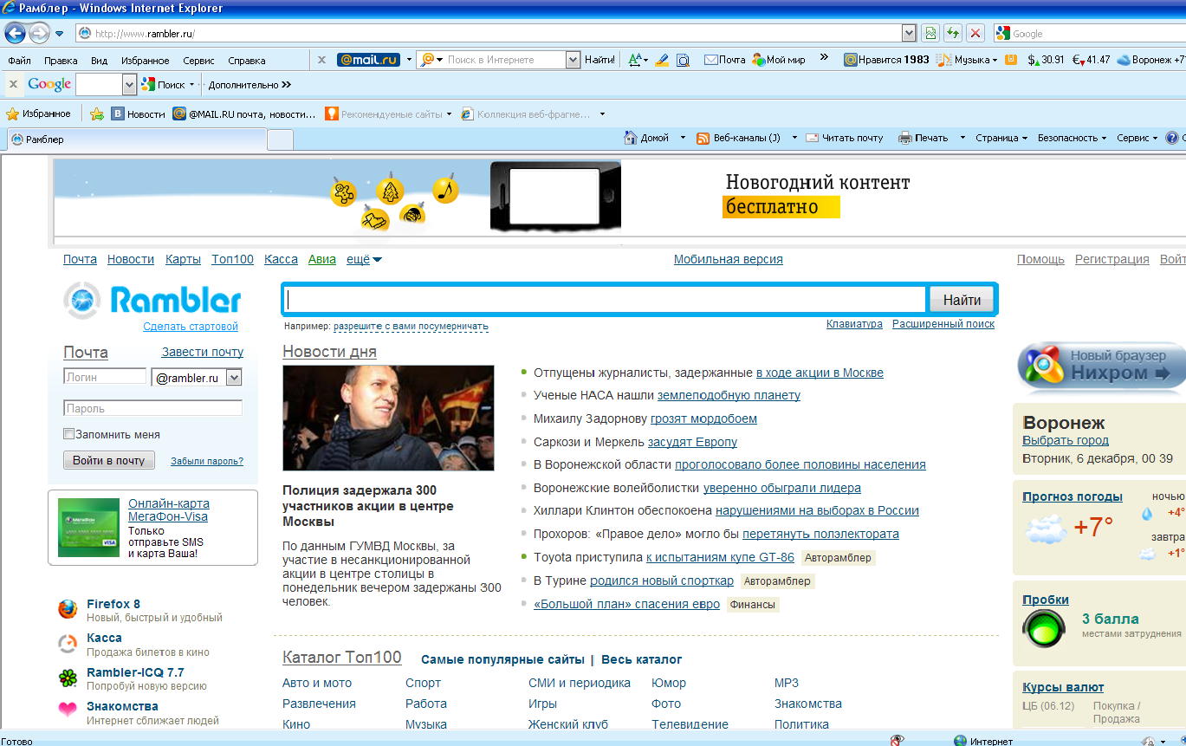Toggle the Запомнить меня checkbox

(x=69, y=434)
